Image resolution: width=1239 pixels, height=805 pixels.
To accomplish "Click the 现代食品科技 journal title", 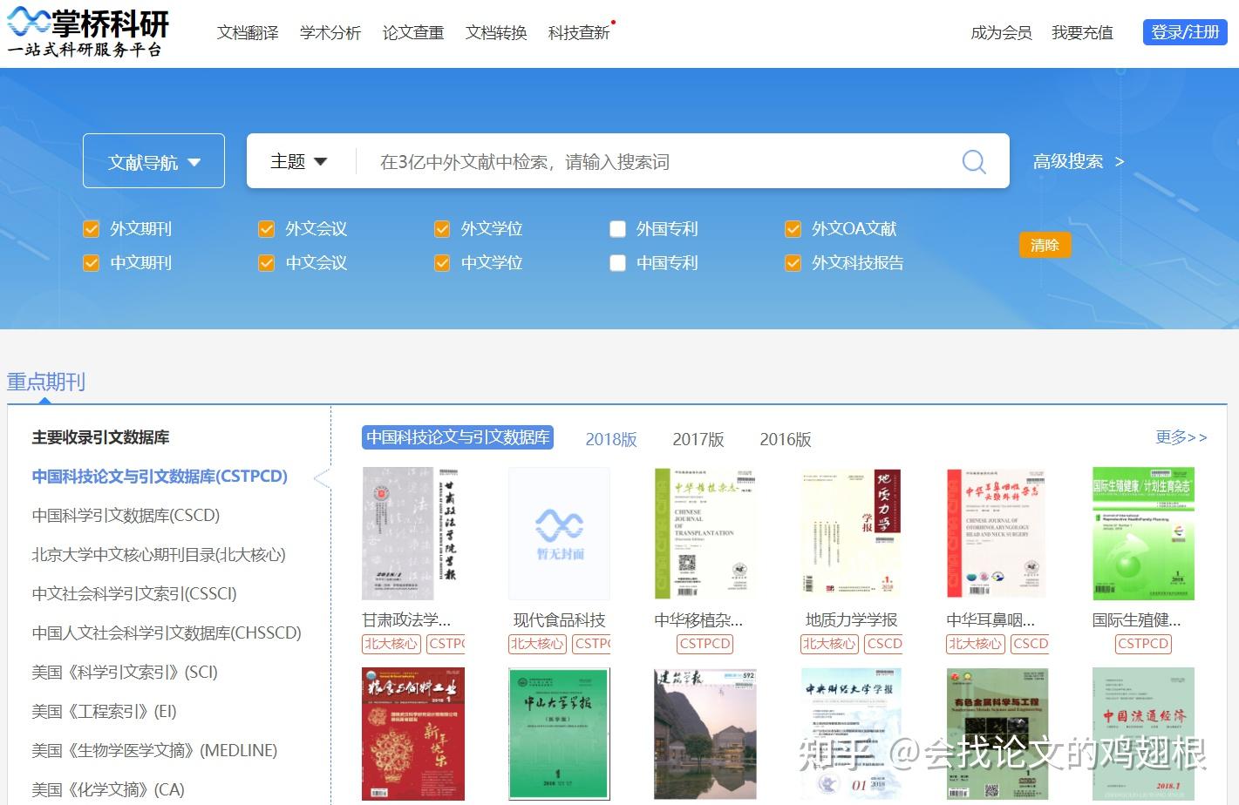I will 559,620.
